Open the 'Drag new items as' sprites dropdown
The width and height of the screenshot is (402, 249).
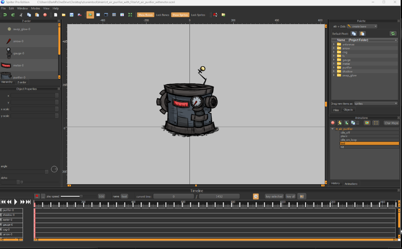376,104
